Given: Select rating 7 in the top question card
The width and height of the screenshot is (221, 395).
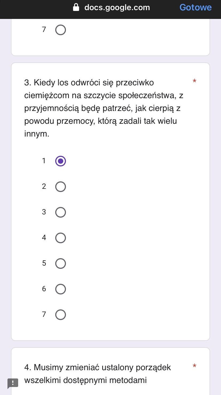Looking at the screenshot, I should pyautogui.click(x=61, y=30).
